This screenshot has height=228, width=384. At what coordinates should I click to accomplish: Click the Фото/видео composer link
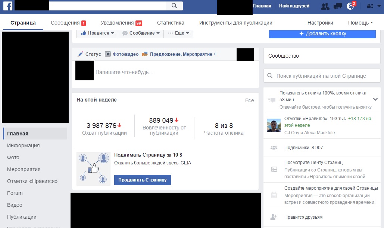coord(125,54)
